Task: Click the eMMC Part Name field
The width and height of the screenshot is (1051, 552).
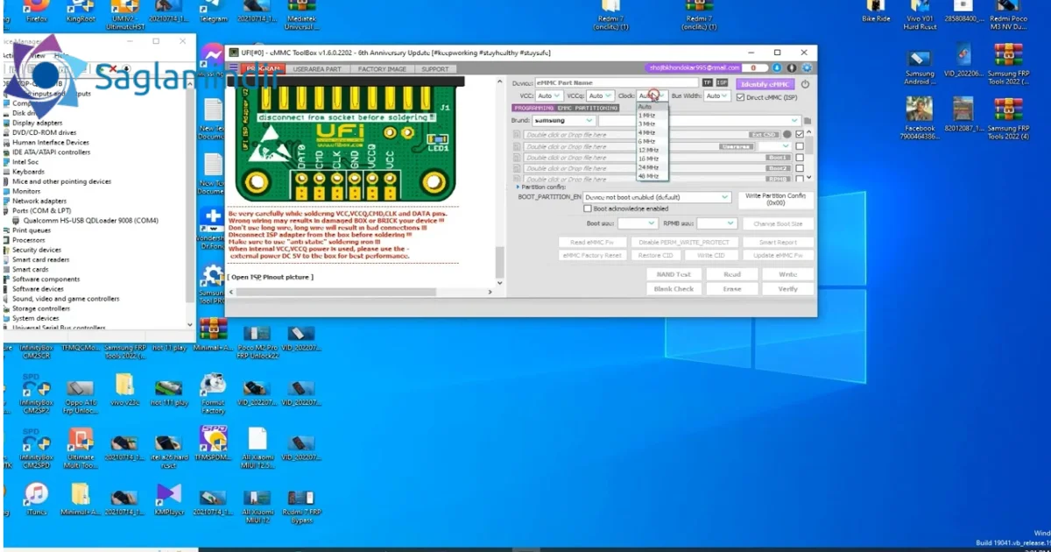Action: coord(616,82)
